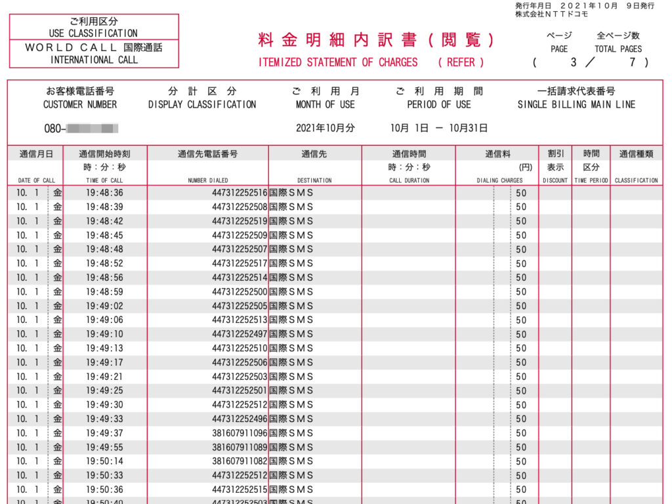Click the masked customer number starting 080-
This screenshot has height=504, width=672.
(81, 129)
